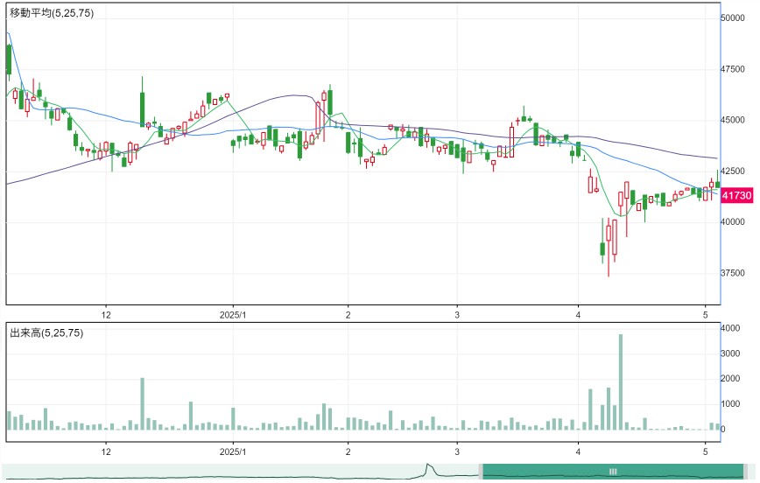Click the 42500 price axis label
The height and width of the screenshot is (483, 760).
732,171
